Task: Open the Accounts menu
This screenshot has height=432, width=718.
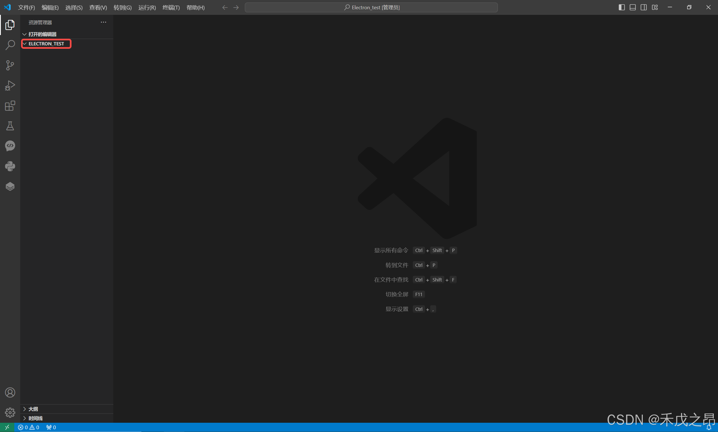Action: point(10,392)
